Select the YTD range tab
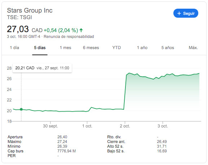 click(116, 48)
